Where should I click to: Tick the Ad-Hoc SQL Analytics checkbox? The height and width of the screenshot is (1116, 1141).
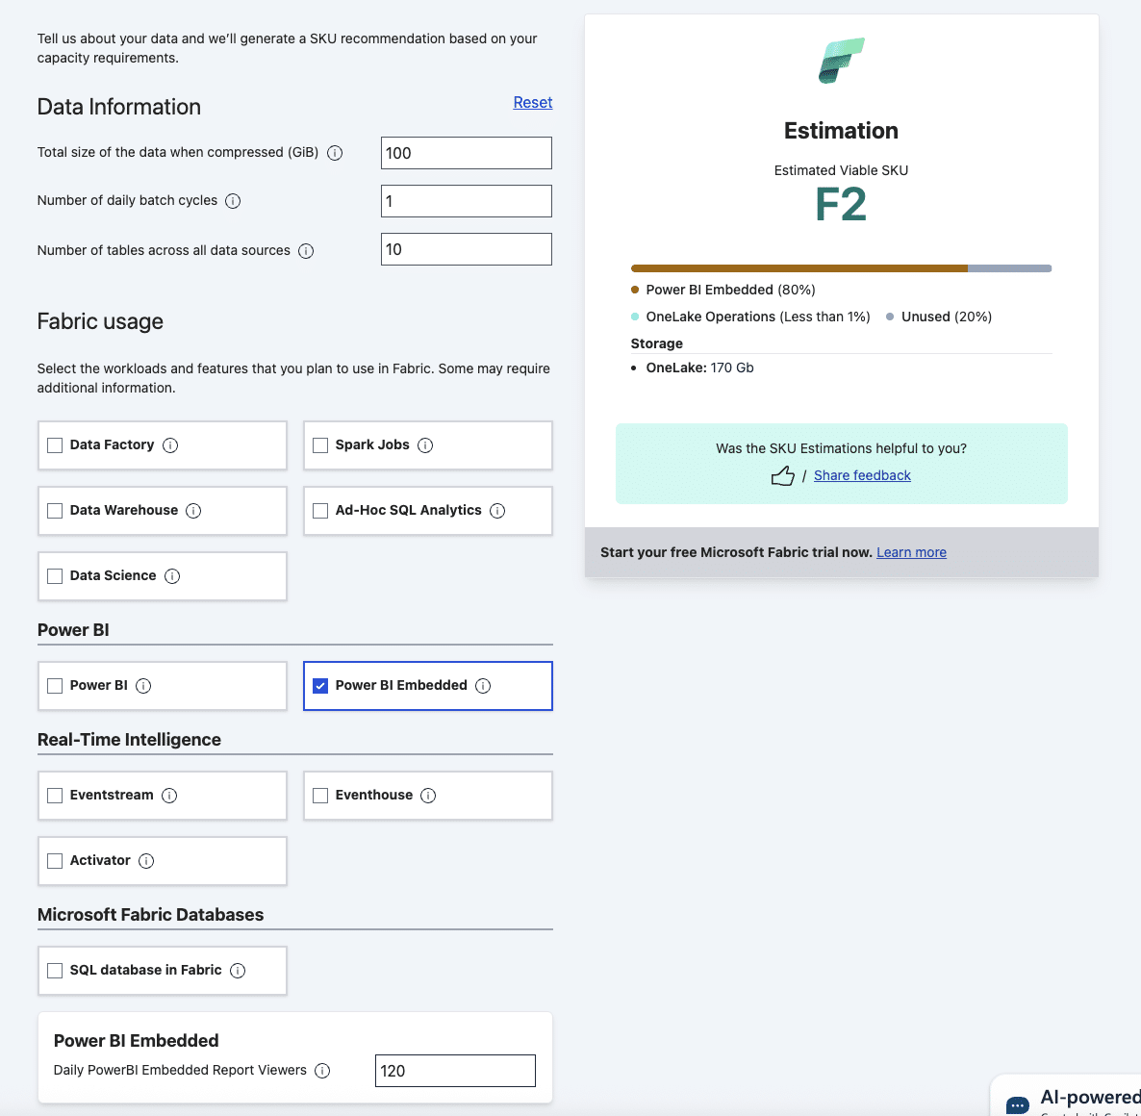tap(320, 511)
